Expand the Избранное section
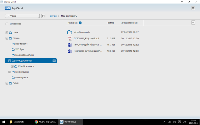The height and width of the screenshot is (125, 200). click(7, 24)
